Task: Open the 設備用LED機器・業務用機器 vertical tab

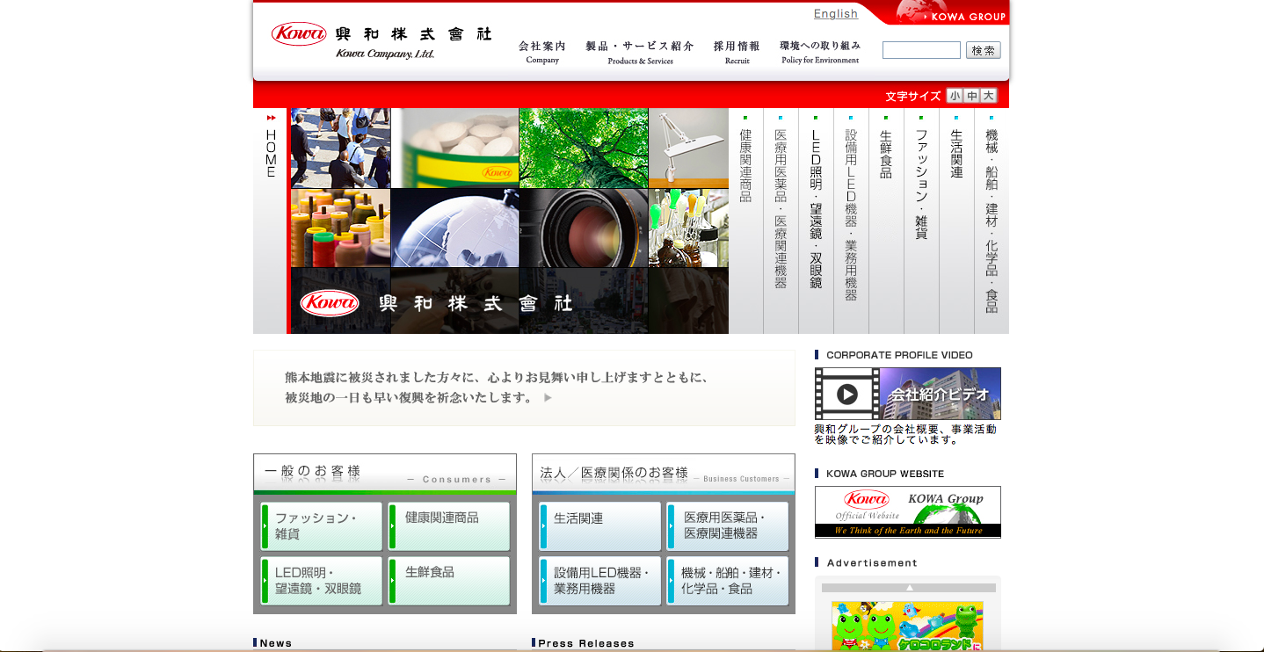Action: coord(851,221)
